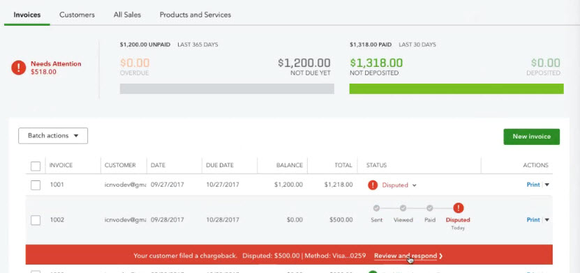This screenshot has height=273, width=580.
Task: Toggle the select-all checkbox in the table header
Action: point(36,166)
